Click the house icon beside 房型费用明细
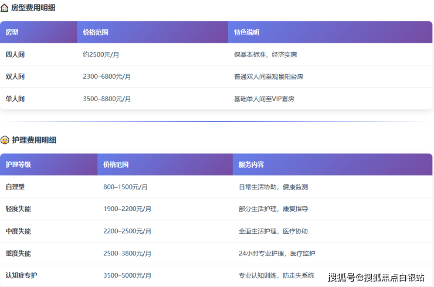This screenshot has height=287, width=434. point(5,8)
